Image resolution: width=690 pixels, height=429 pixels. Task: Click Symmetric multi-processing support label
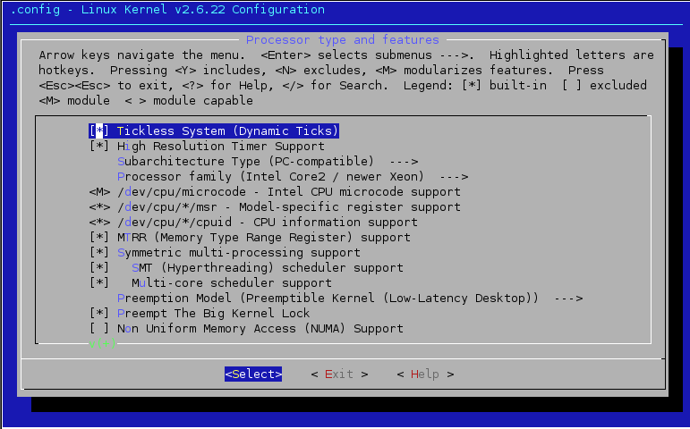coord(239,253)
